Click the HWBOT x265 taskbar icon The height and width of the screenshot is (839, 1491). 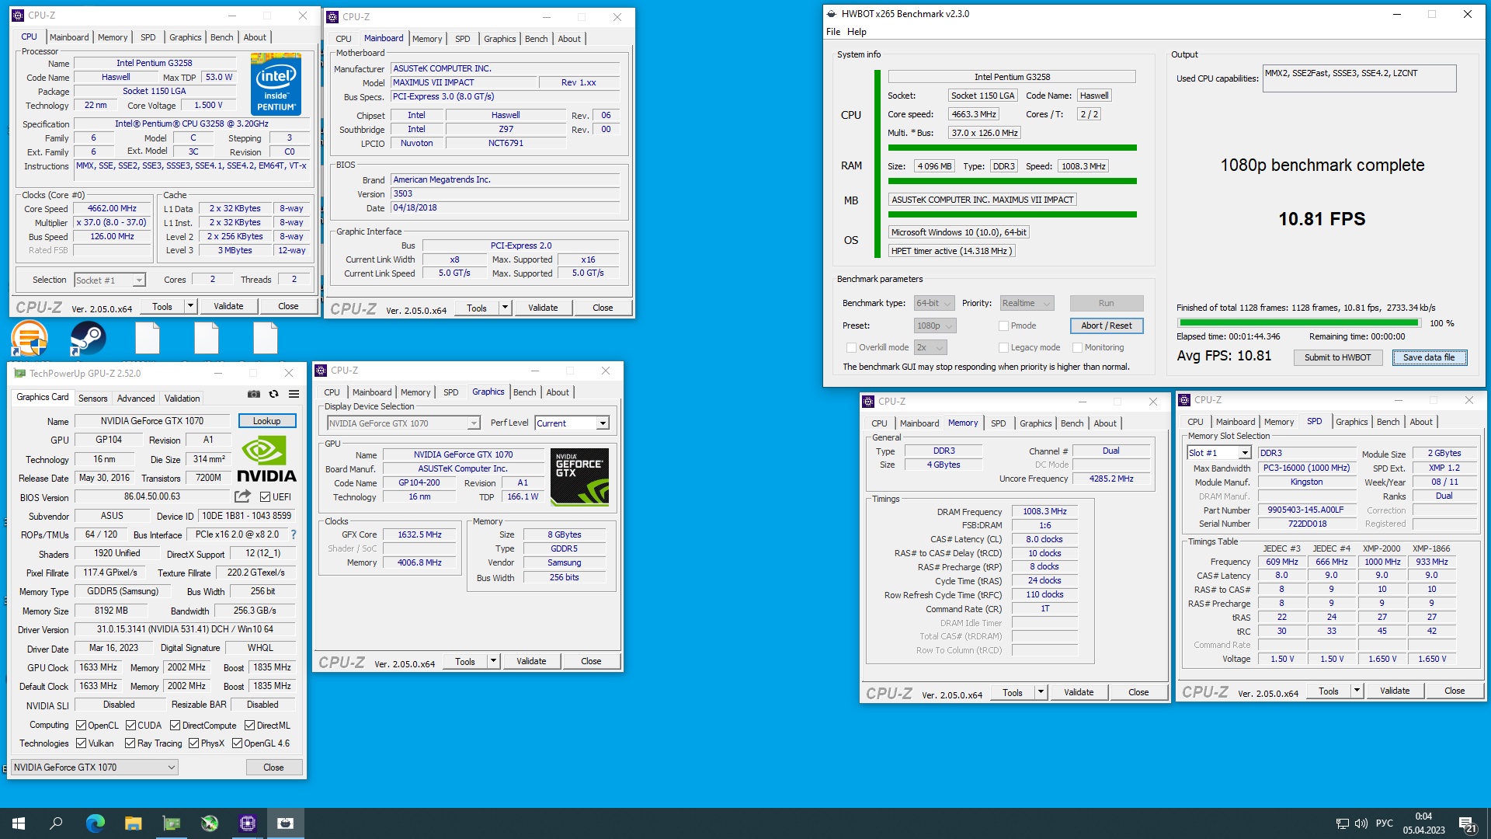point(286,823)
